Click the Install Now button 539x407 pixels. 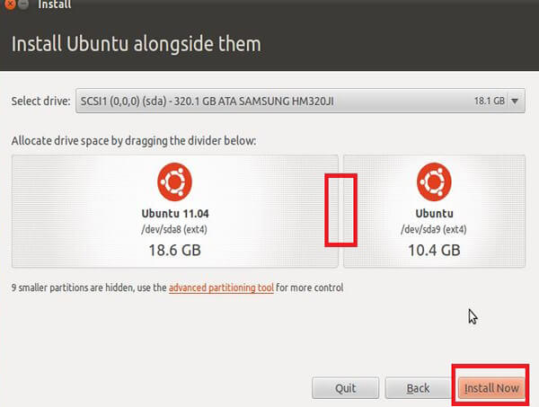pyautogui.click(x=491, y=388)
